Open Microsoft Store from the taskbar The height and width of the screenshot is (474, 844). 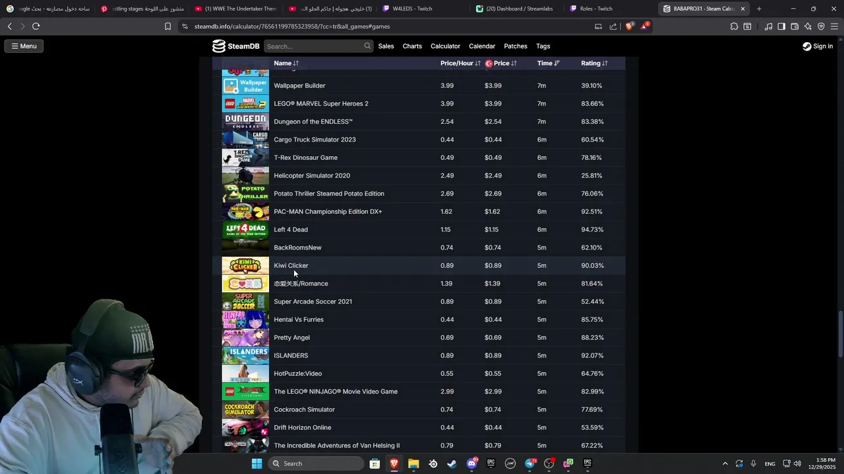coord(375,463)
